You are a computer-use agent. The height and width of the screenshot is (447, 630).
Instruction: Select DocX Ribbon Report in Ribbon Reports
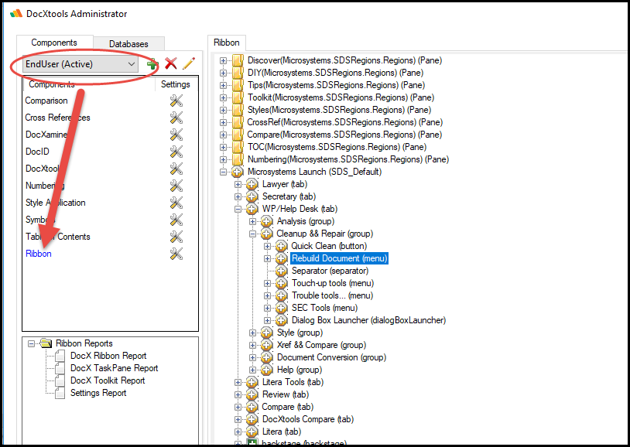108,356
